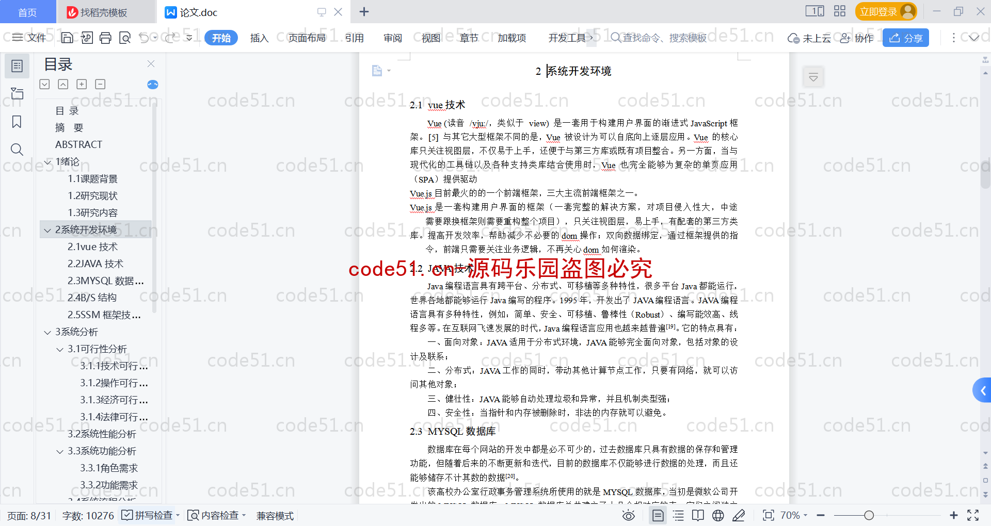
Task: Click the 协作 collaborate button
Action: point(857,38)
